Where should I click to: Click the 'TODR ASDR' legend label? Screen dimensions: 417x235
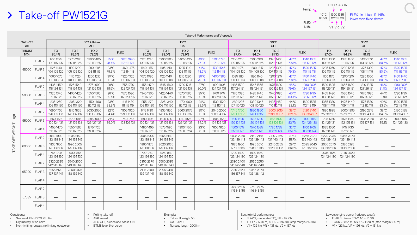337,5
